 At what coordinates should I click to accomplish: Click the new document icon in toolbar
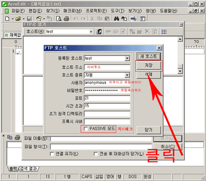(x=7, y=19)
